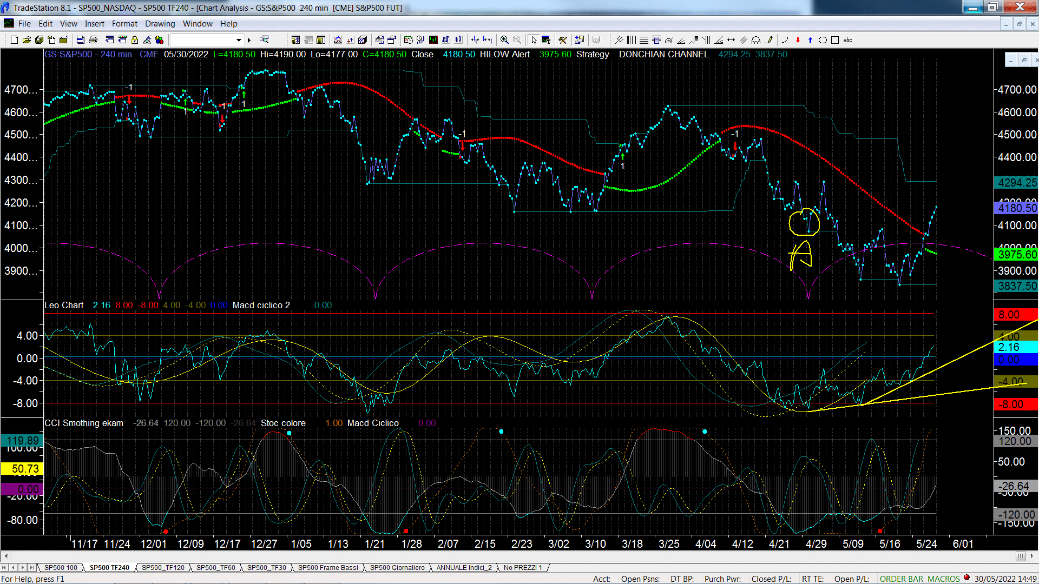This screenshot has height=584, width=1039.
Task: Select the Andrews Pitchfork drawing tool
Action: coord(619,40)
